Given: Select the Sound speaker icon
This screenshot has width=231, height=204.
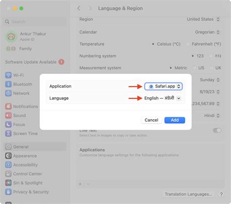Looking at the screenshot, I should pyautogui.click(x=8, y=115).
